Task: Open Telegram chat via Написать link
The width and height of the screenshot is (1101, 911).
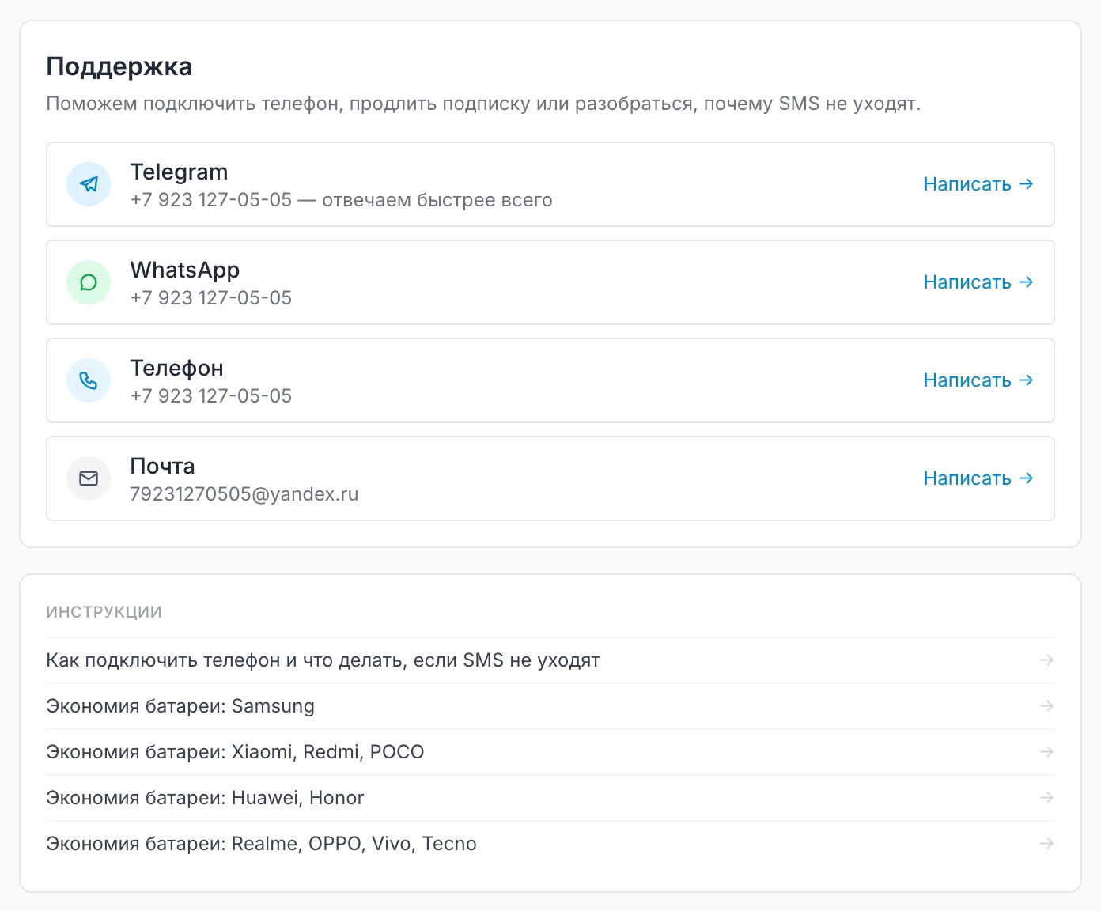Action: tap(978, 184)
